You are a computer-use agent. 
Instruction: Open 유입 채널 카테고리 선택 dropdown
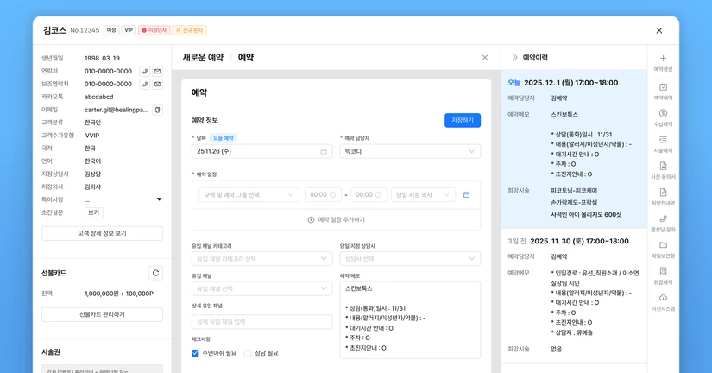262,258
